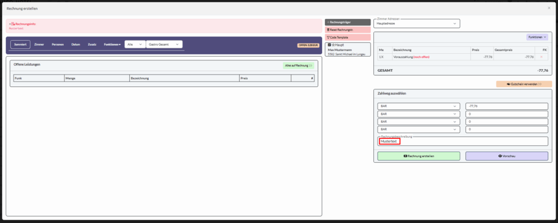Switch to the Zimmer tab
Screen dimensions: 558x223
pos(39,45)
